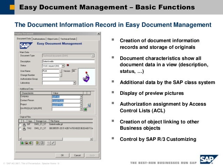Click the pencil edit icon in file toolbar
The width and height of the screenshot is (223, 167).
[53, 143]
